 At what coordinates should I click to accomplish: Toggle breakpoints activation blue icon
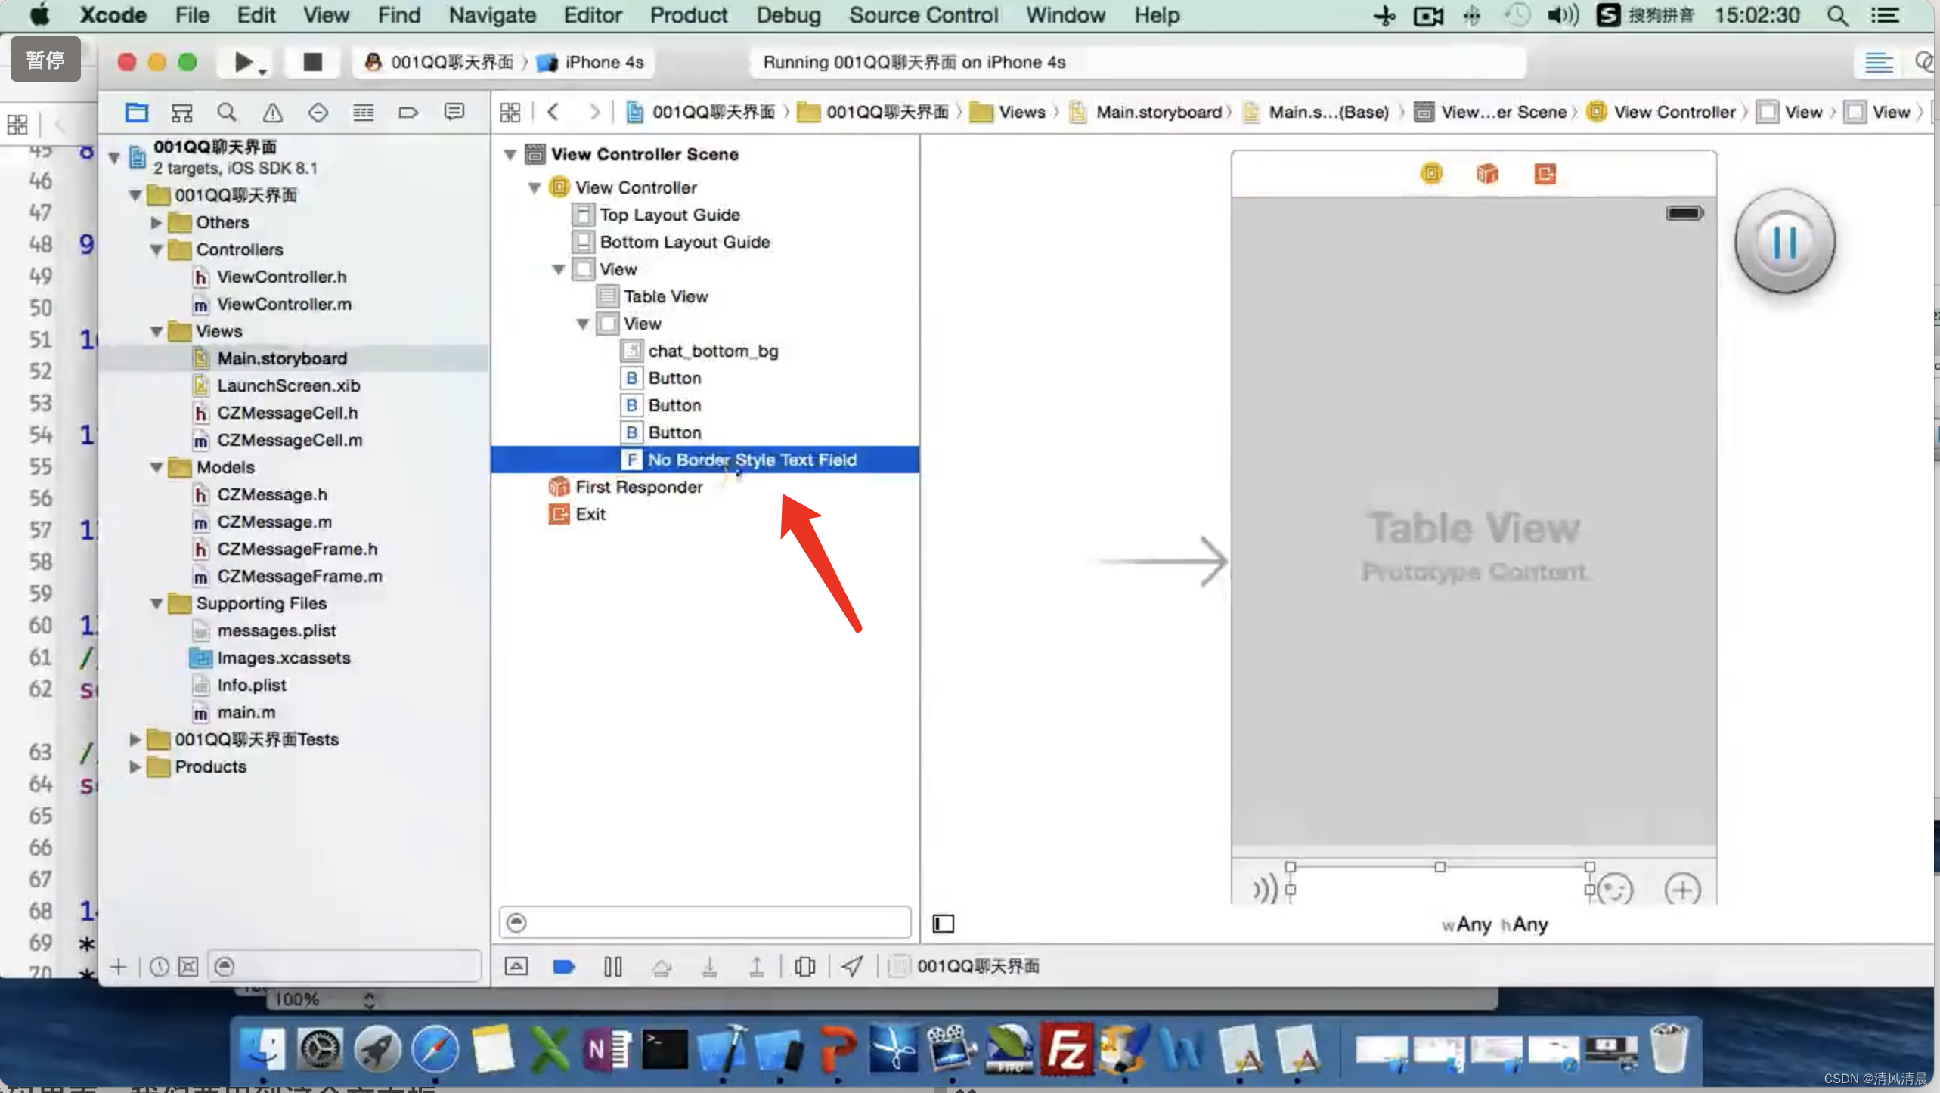pyautogui.click(x=564, y=966)
